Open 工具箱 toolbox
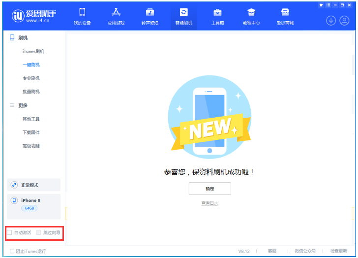This screenshot has width=358, height=258. click(217, 16)
